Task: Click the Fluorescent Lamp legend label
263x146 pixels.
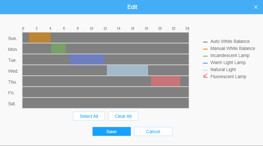Action: pos(228,77)
